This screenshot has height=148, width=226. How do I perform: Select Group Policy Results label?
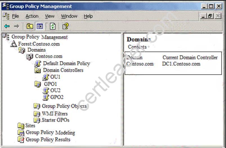pyautogui.click(x=48, y=140)
